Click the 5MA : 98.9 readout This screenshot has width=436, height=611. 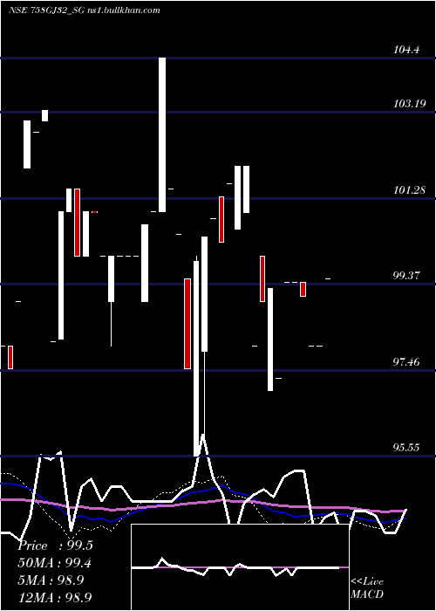(51, 580)
